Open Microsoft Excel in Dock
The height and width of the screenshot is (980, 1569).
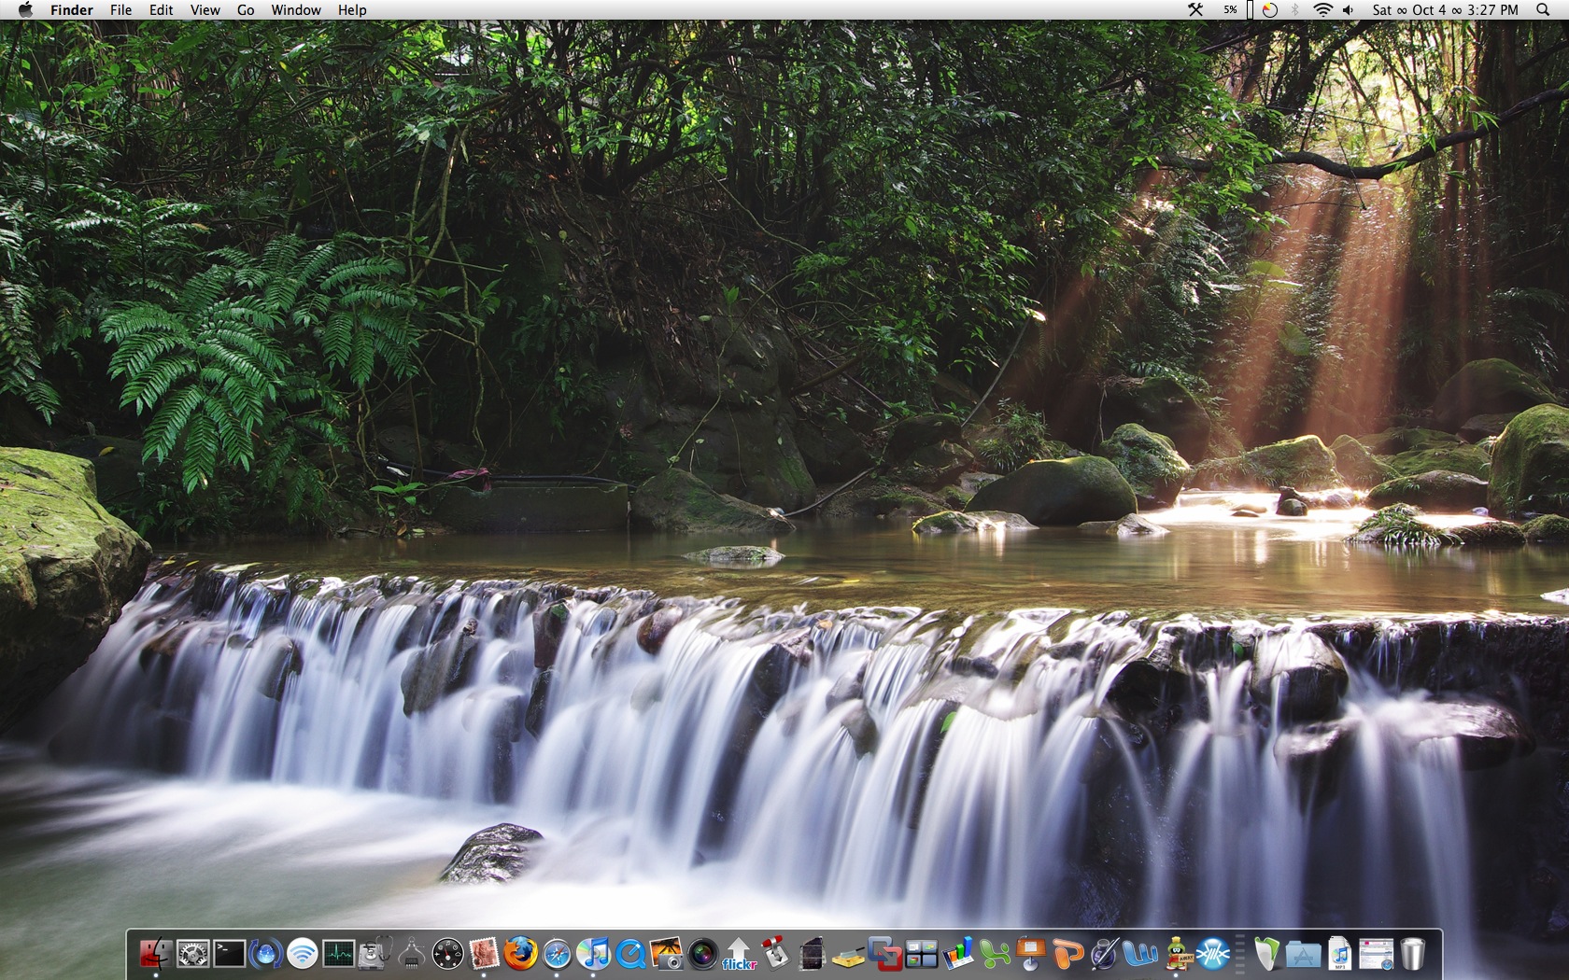[995, 953]
